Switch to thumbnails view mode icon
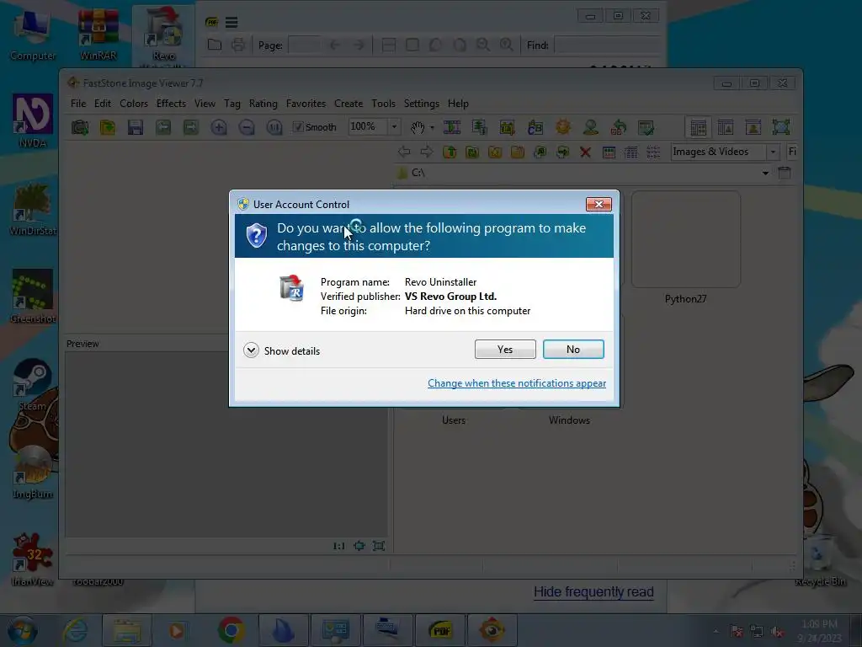The width and height of the screenshot is (862, 647). coord(609,152)
